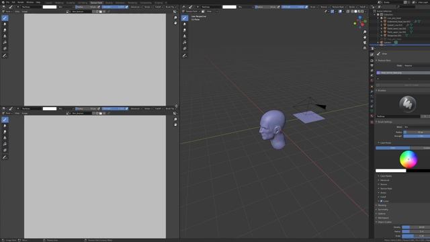
Task: Enable Wireframe shading in the 3D viewport
Action: pyautogui.click(x=352, y=11)
